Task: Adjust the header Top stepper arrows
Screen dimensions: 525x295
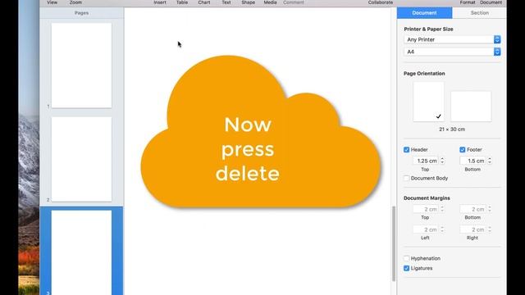Action: pyautogui.click(x=442, y=161)
